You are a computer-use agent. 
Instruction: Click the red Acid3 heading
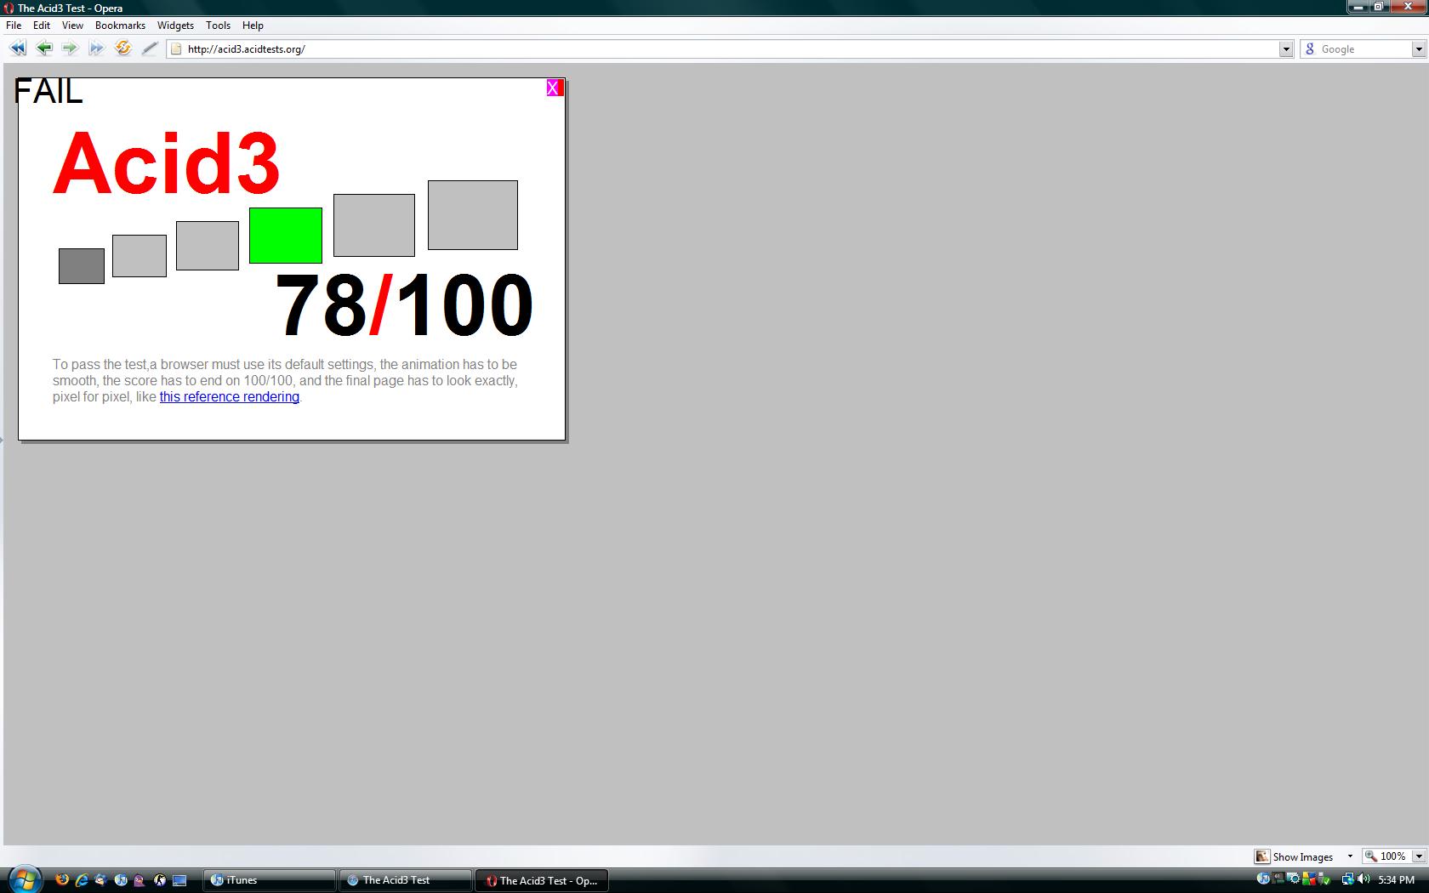(x=167, y=163)
